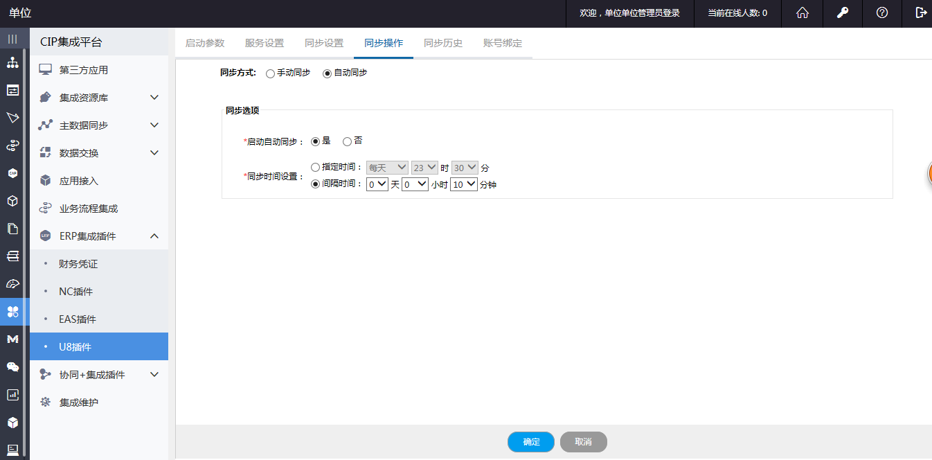Select 手动同步 sync mode
Viewport: 932px width, 460px height.
click(270, 73)
